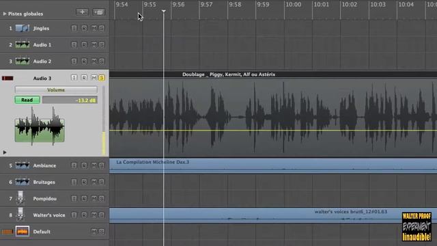The height and width of the screenshot is (246, 437).
Task: Solo the Default track
Action: click(x=102, y=231)
